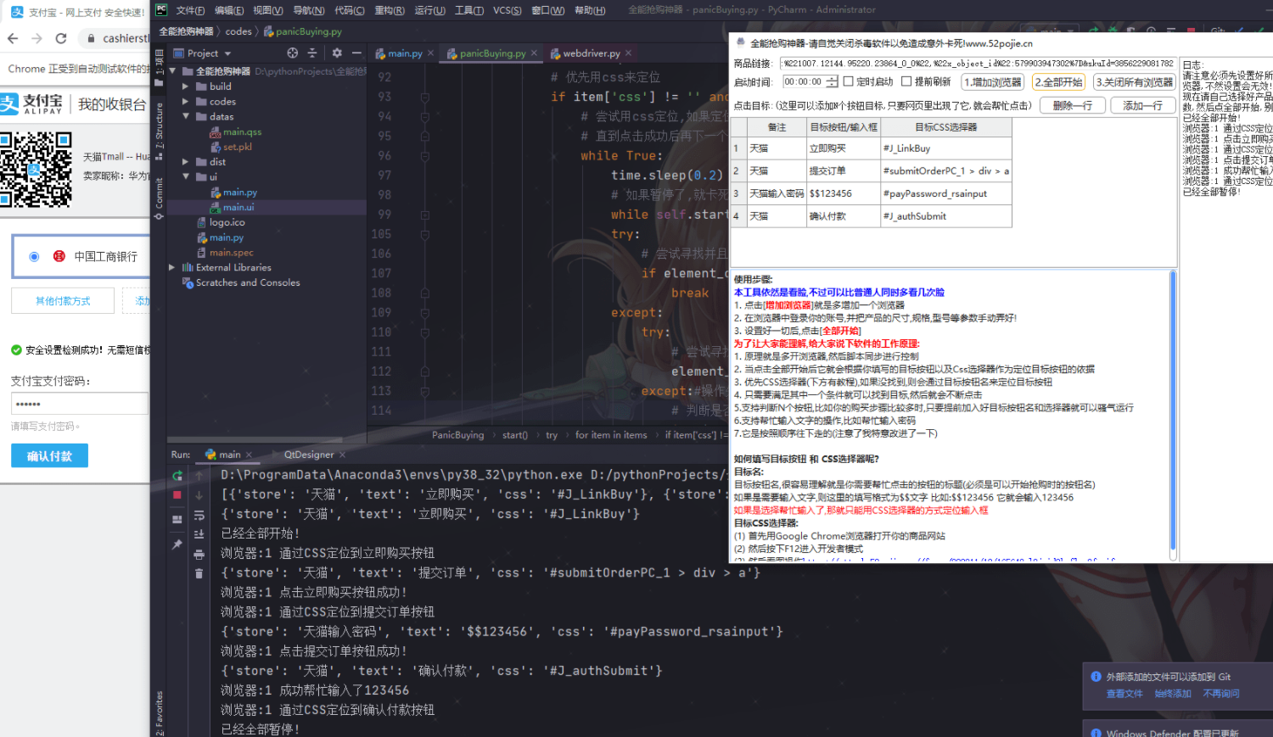Select main.spec in project tree
The height and width of the screenshot is (737, 1273).
(225, 253)
